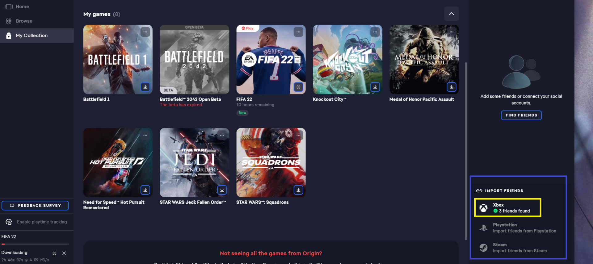Collapse the My games section
Screen dimensions: 593x264
[451, 14]
